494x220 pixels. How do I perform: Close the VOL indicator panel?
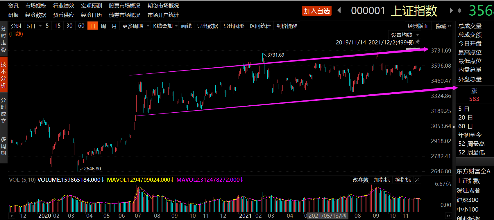coord(417,180)
